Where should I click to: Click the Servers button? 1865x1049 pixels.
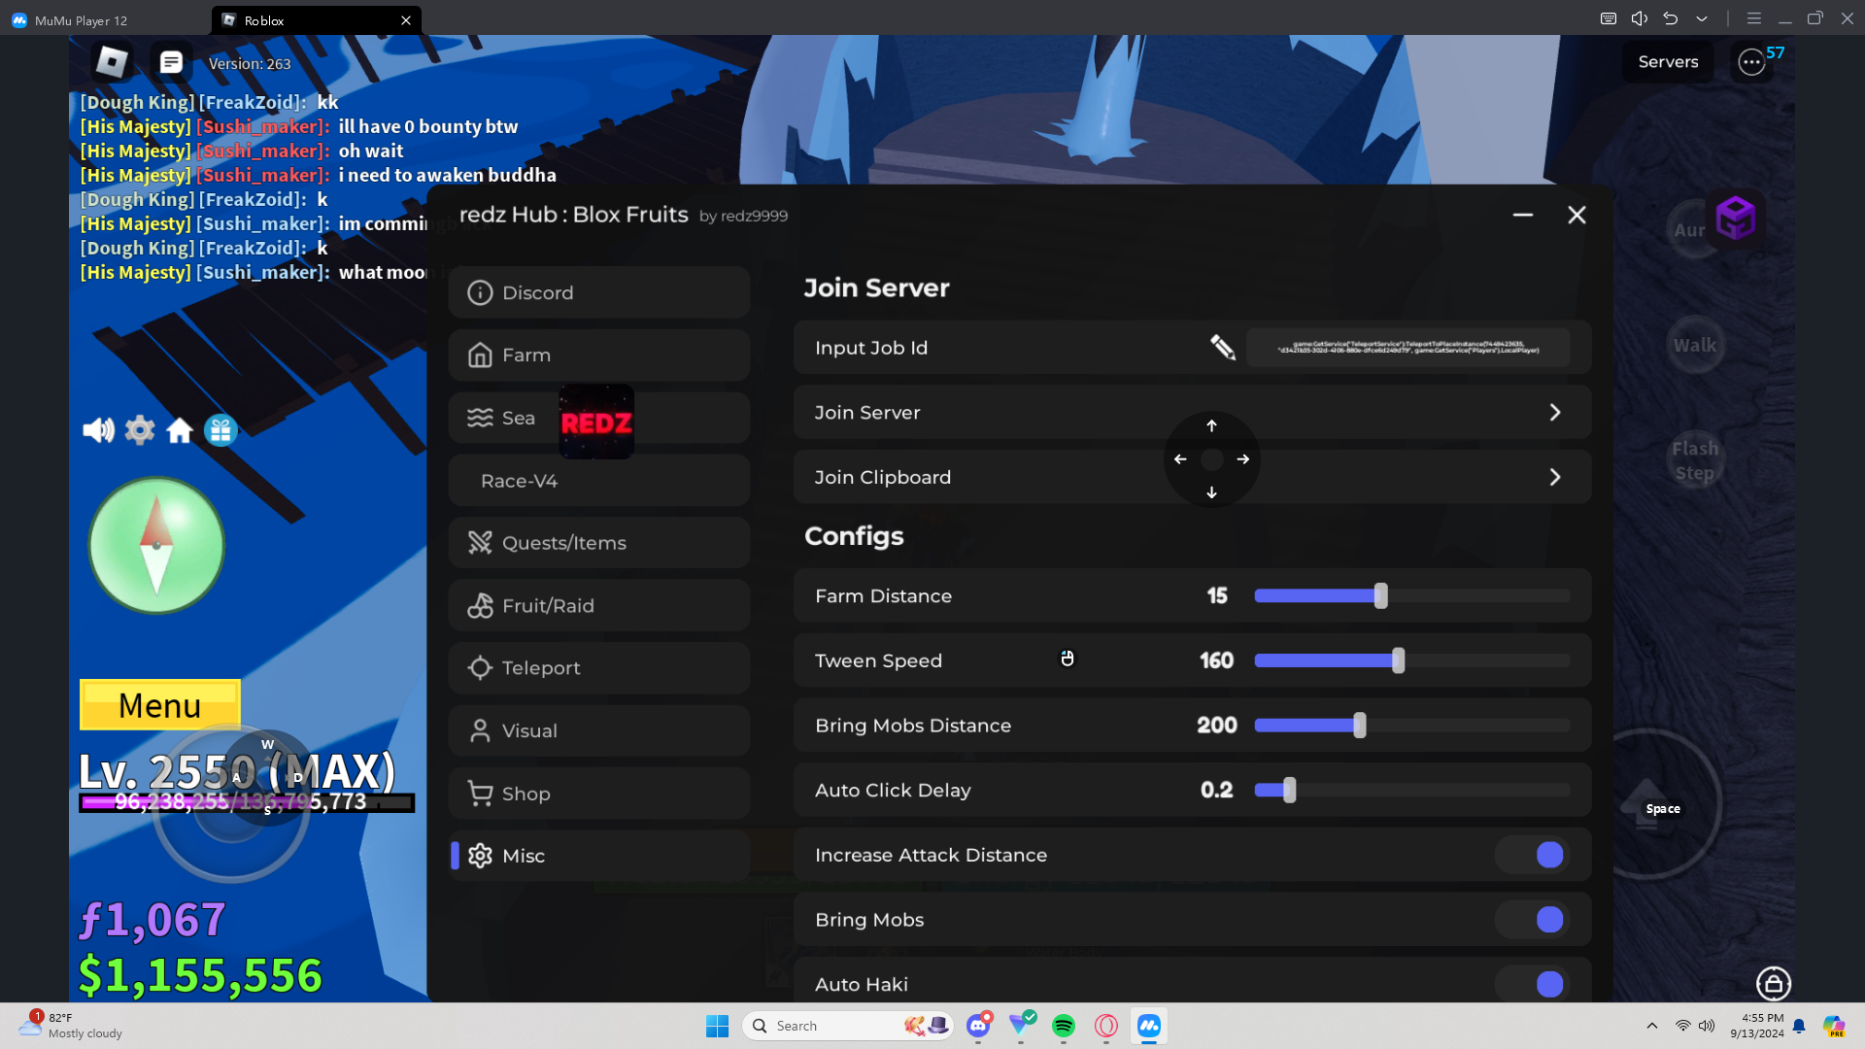[x=1668, y=62]
